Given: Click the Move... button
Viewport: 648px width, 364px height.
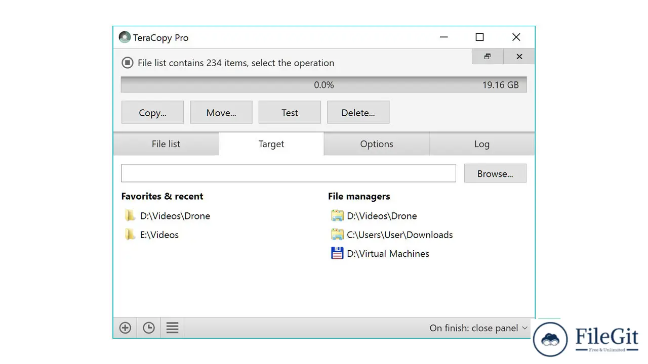Looking at the screenshot, I should (221, 112).
